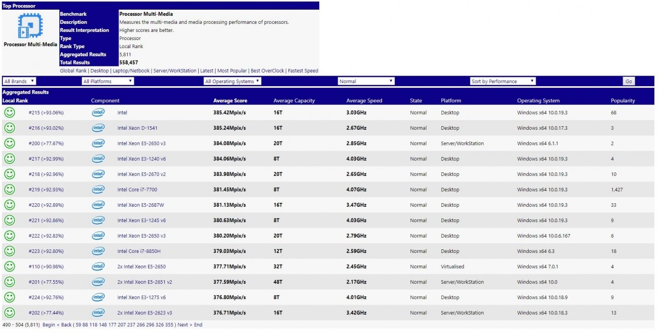Click the Intel logo beside Intel Xeon D-1541
This screenshot has height=333, width=659.
pos(98,128)
